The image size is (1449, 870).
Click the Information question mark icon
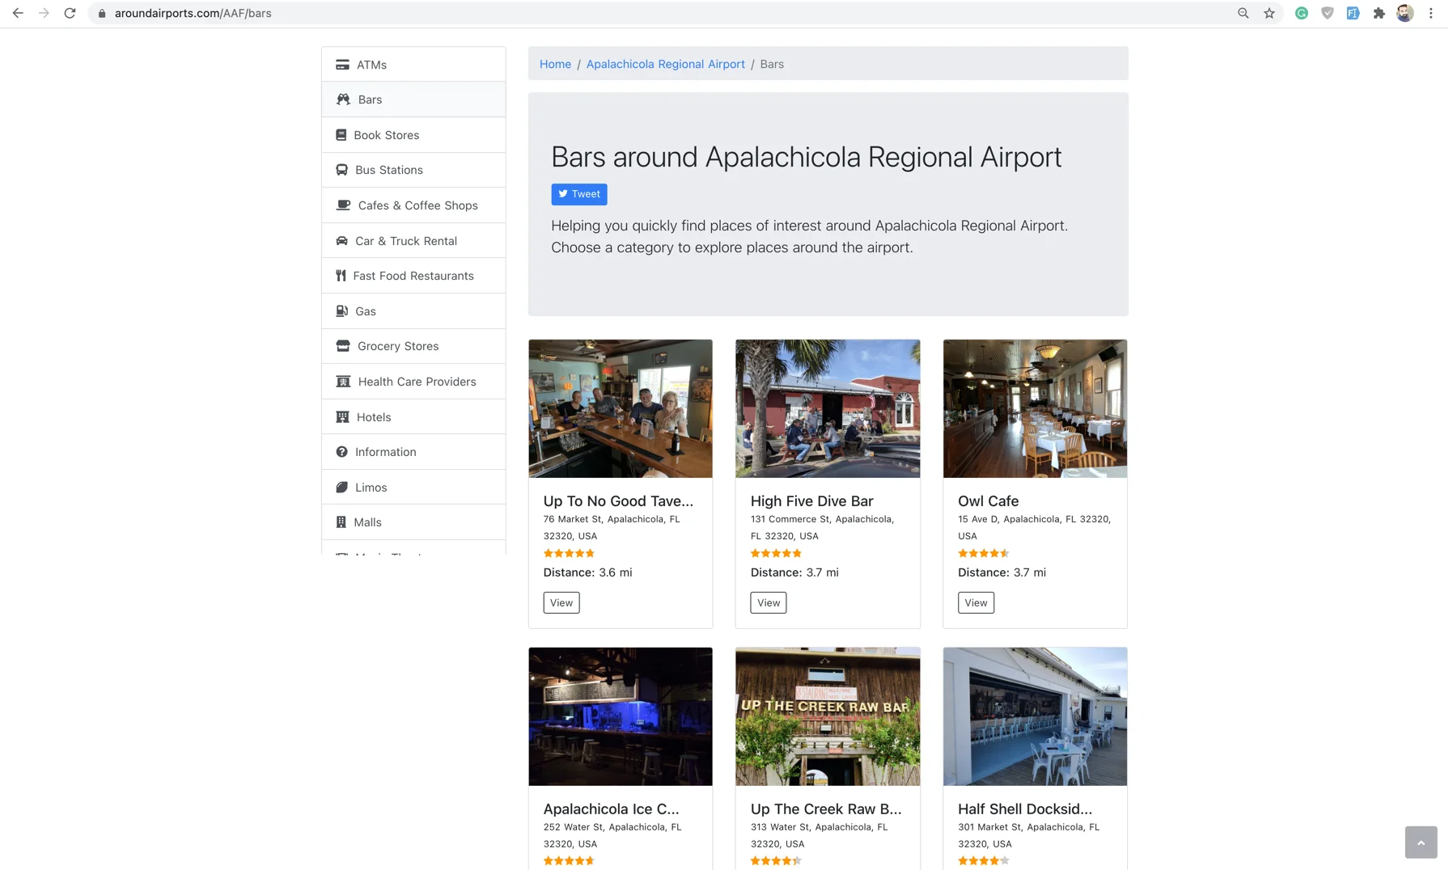(341, 452)
